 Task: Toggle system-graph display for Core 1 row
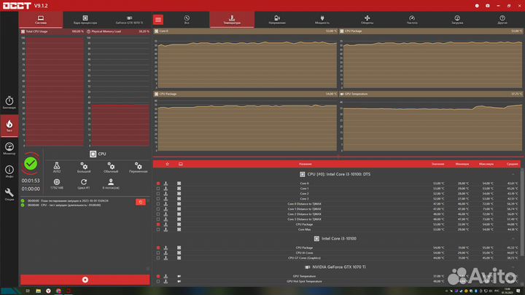[x=179, y=189]
